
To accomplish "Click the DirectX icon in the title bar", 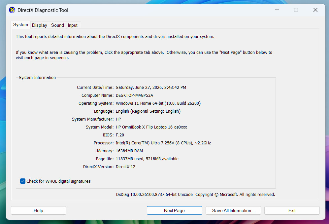I will (x=12, y=10).
